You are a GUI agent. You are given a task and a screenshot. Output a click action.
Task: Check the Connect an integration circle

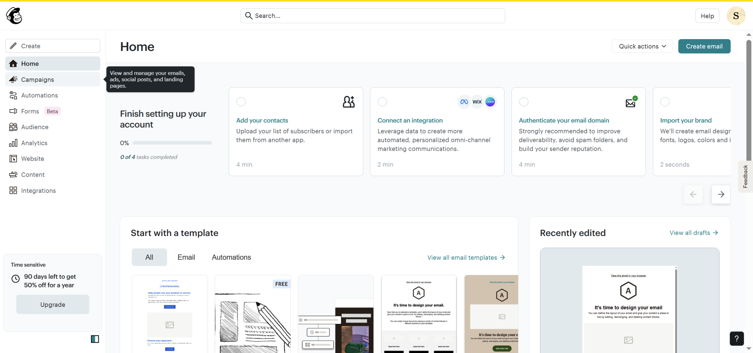(382, 102)
